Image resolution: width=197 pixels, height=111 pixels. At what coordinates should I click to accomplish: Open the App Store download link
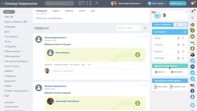tap(161, 87)
